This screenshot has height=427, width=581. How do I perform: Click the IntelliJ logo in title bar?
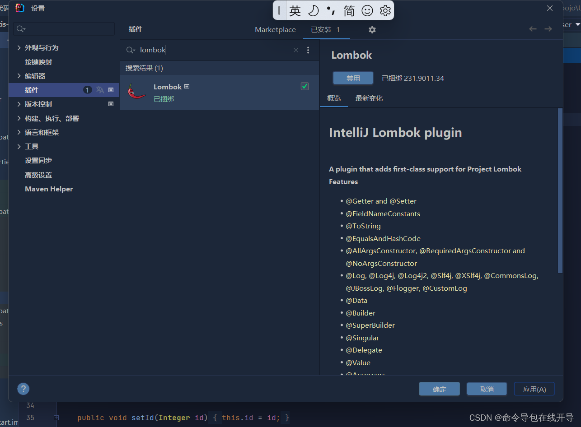tap(20, 8)
